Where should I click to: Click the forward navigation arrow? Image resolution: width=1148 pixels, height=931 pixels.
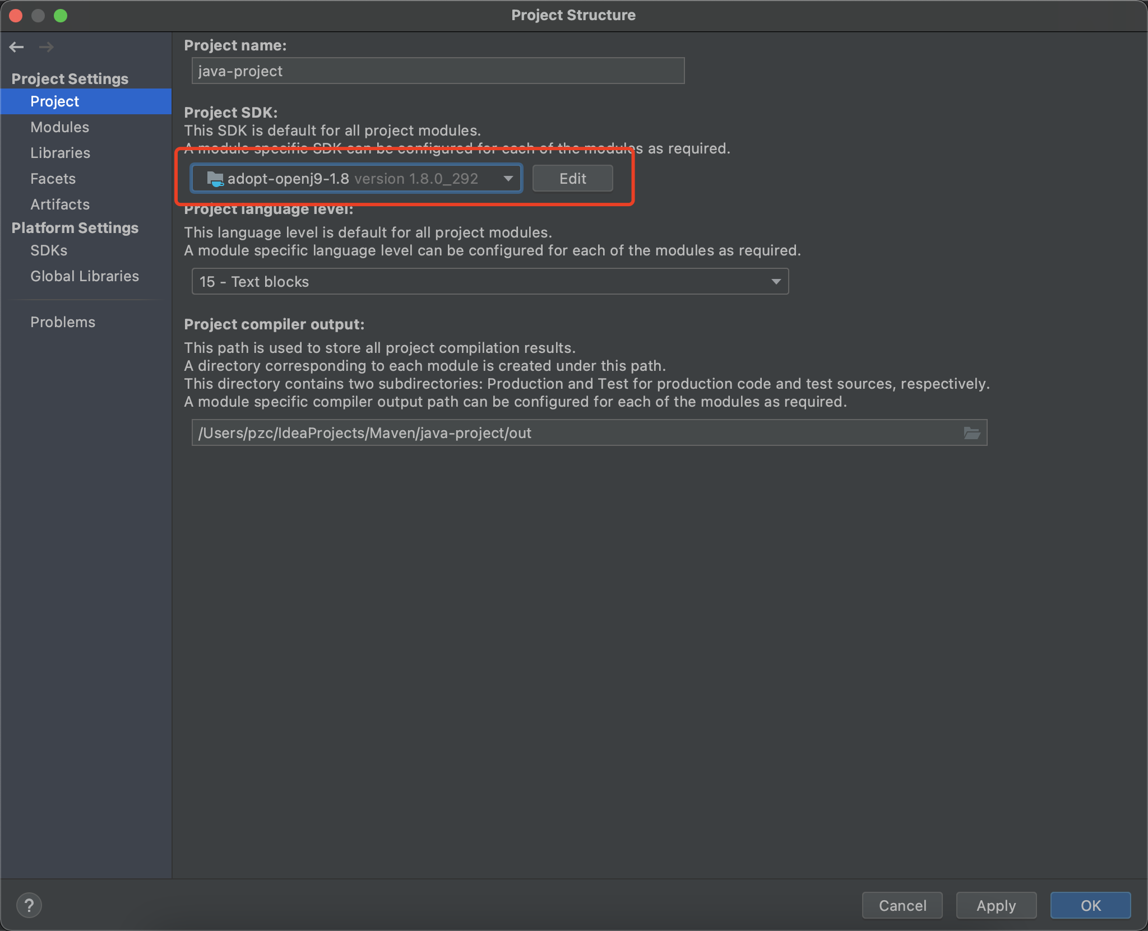(x=47, y=47)
